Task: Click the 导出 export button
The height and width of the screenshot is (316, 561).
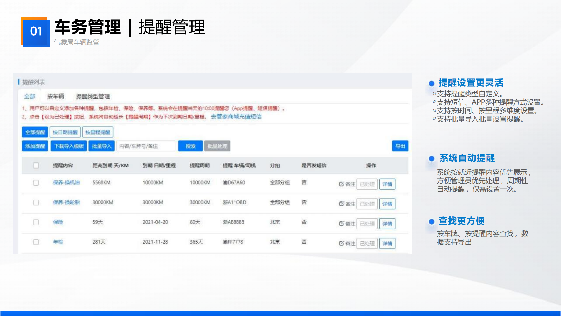Action: 400,146
